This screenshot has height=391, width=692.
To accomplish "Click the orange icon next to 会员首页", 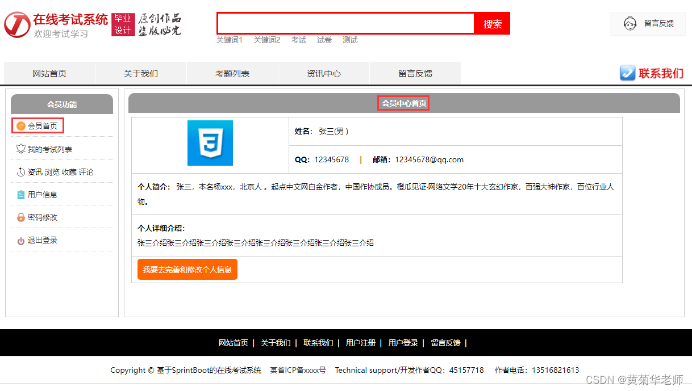I will [21, 126].
